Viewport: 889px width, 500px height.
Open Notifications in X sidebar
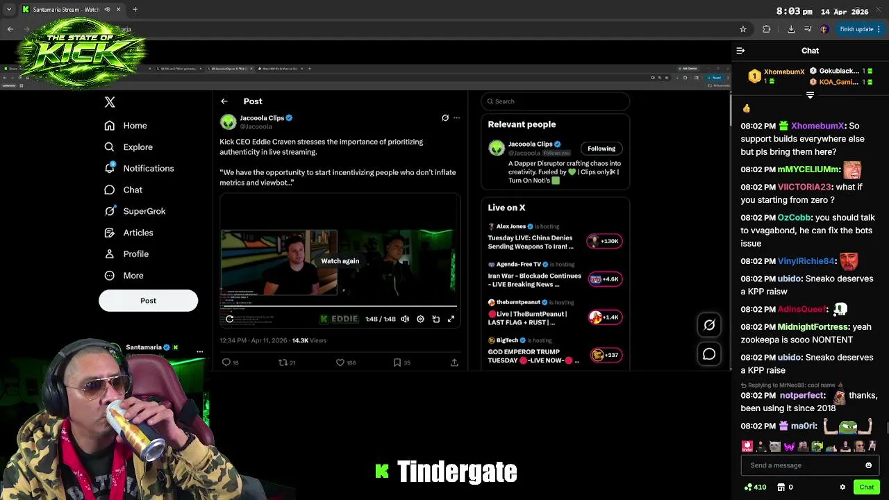[139, 168]
